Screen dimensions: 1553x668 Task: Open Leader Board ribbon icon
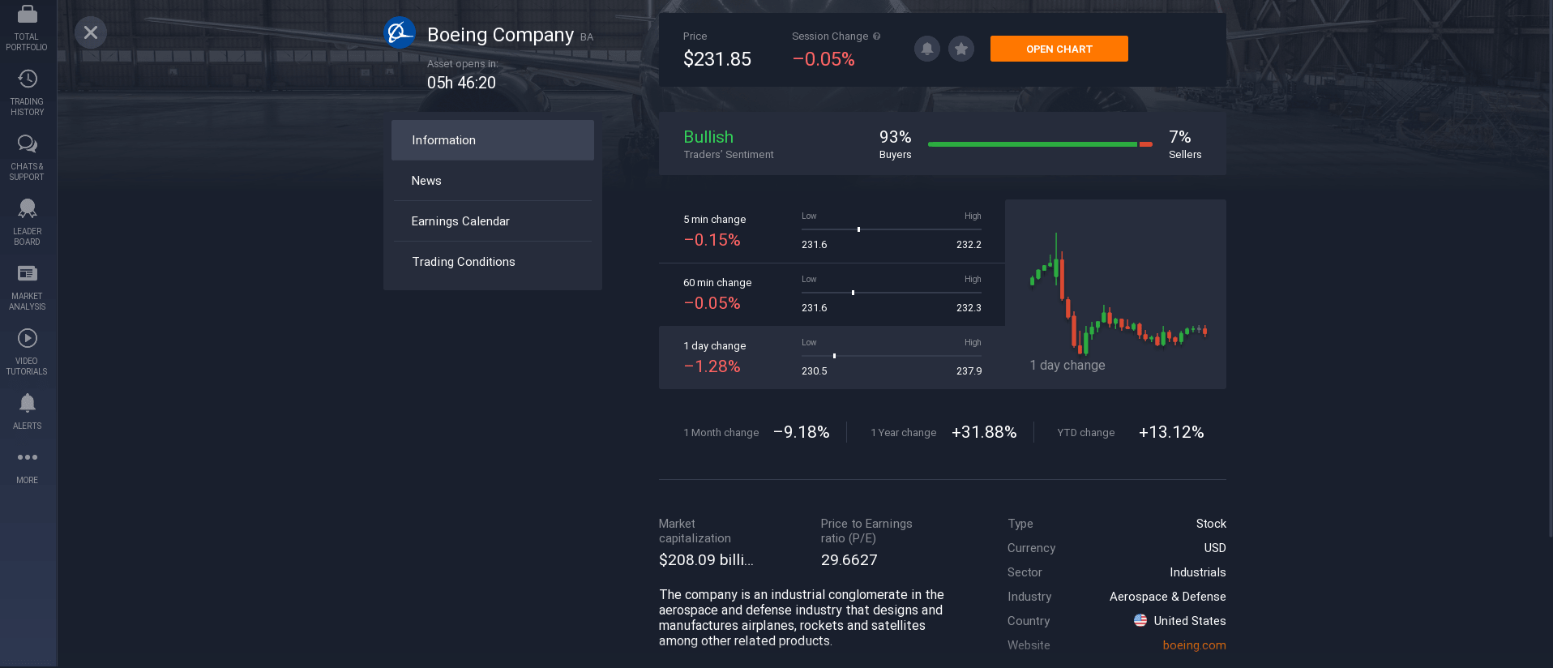click(27, 208)
